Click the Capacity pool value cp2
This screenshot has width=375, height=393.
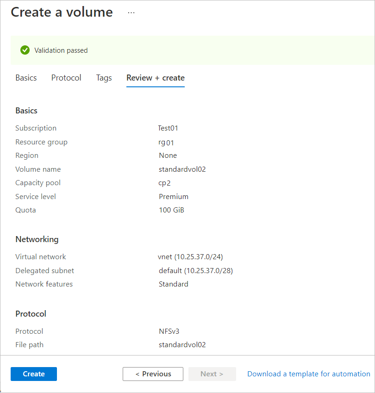tap(164, 183)
